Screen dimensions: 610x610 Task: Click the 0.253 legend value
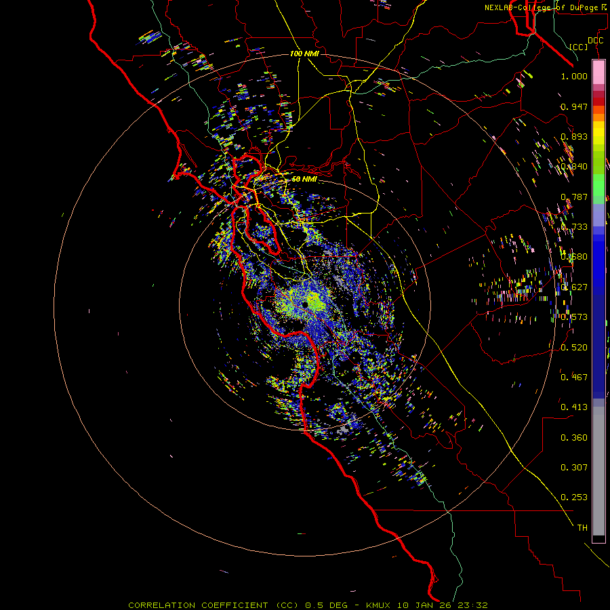[574, 497]
